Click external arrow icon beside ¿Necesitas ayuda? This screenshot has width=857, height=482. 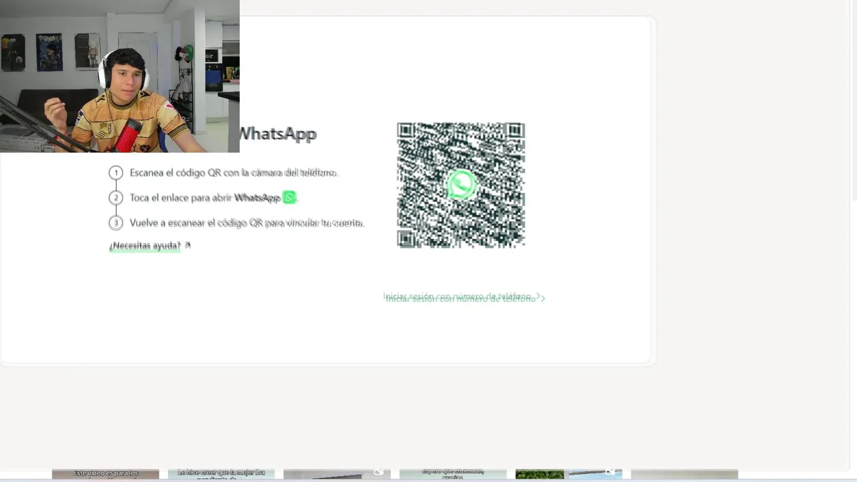[x=187, y=246]
